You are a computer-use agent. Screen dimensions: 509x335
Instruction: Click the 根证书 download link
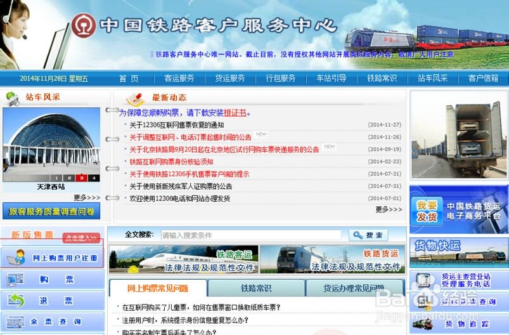click(x=235, y=113)
